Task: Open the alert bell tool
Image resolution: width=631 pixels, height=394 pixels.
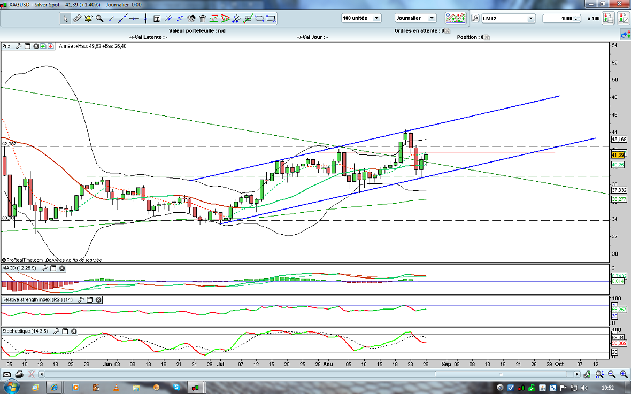Action: (x=88, y=19)
